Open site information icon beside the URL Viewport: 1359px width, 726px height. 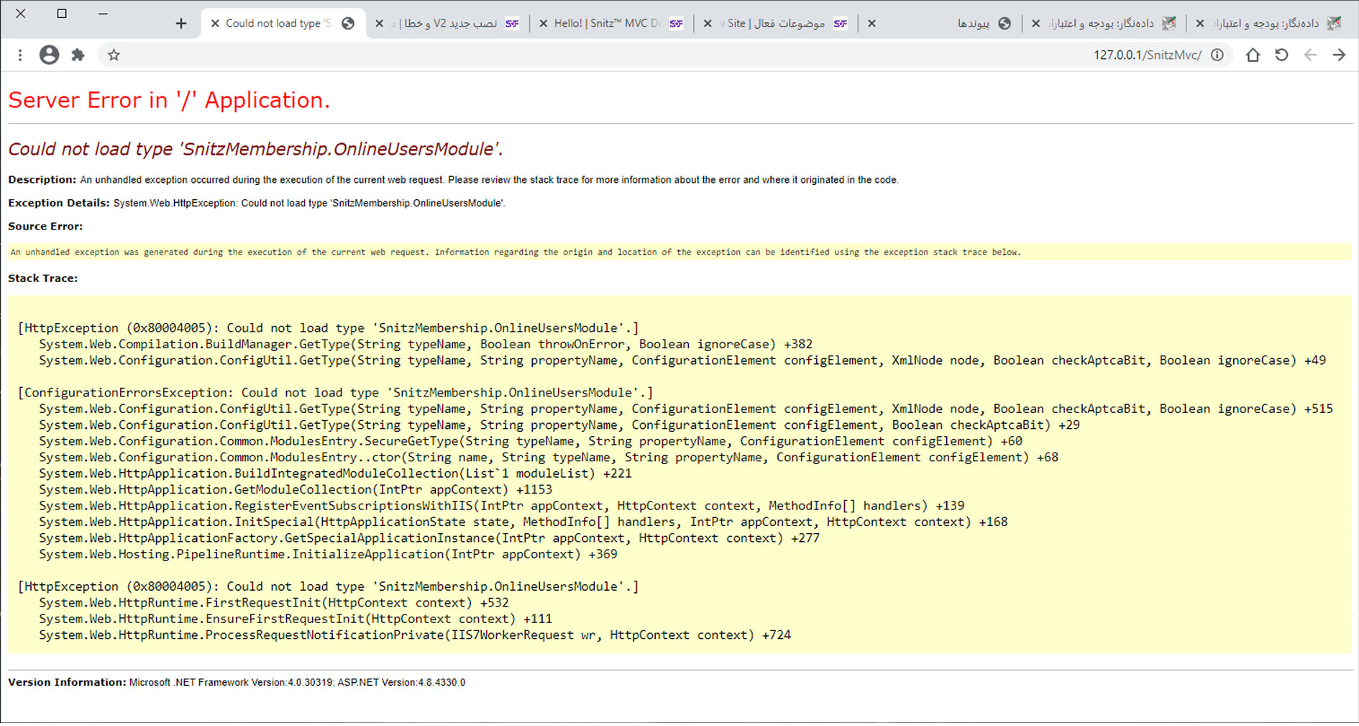(x=1217, y=55)
